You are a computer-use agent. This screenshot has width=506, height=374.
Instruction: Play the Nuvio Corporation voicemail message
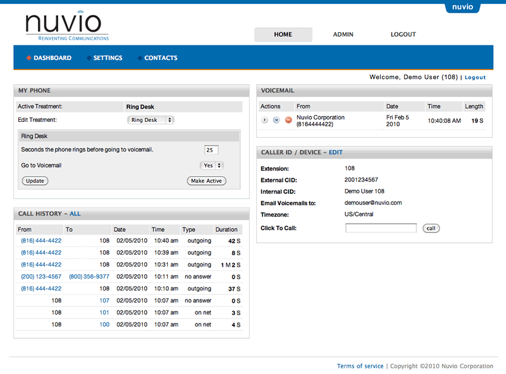pos(264,119)
